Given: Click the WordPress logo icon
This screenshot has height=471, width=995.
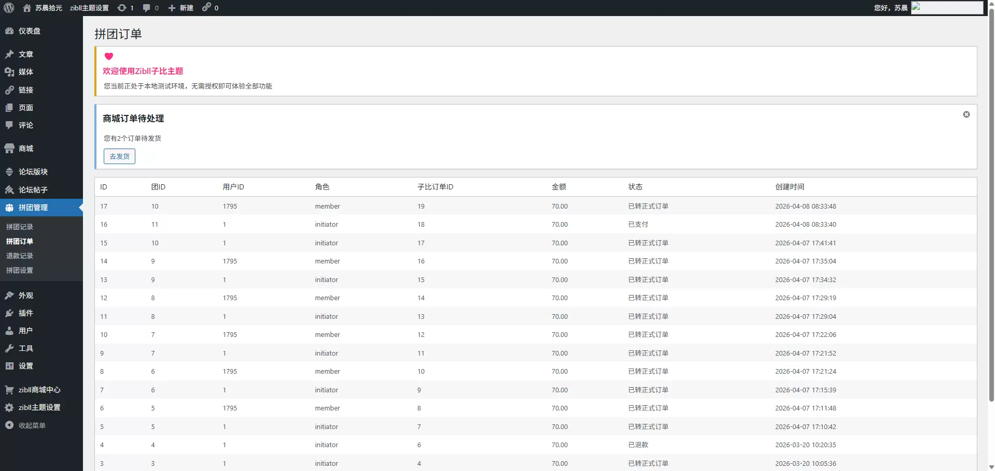Looking at the screenshot, I should coord(9,8).
